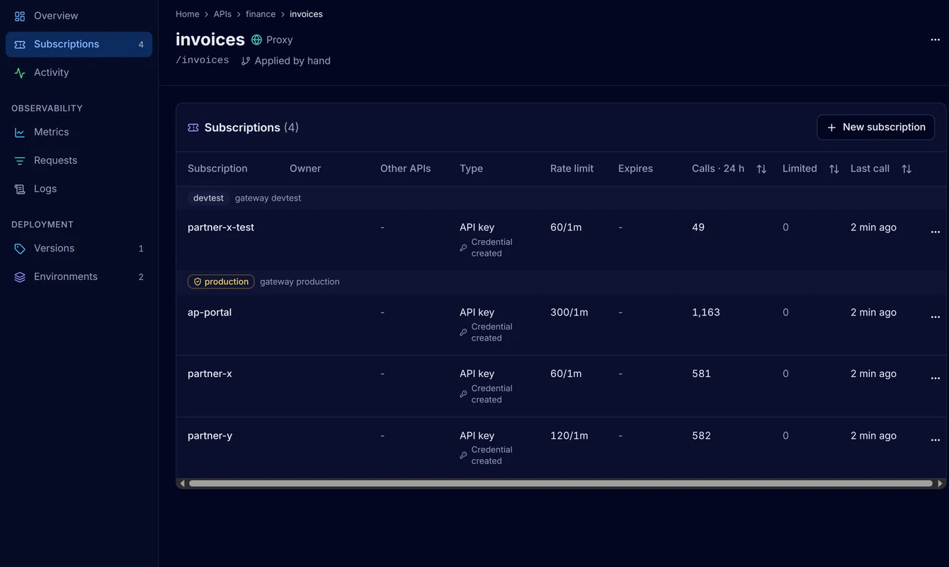Open the partner-x-test subscription

tap(221, 228)
